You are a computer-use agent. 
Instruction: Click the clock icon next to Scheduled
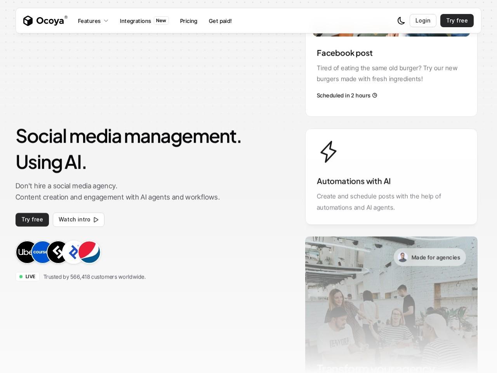(x=375, y=96)
